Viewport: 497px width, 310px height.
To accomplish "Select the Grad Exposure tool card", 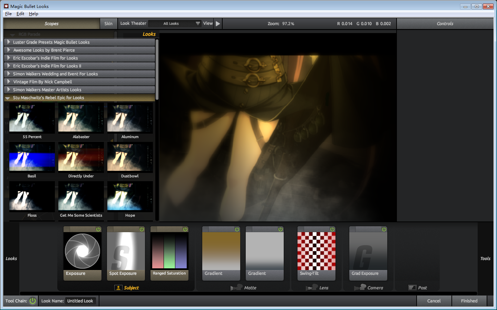I will [x=368, y=254].
